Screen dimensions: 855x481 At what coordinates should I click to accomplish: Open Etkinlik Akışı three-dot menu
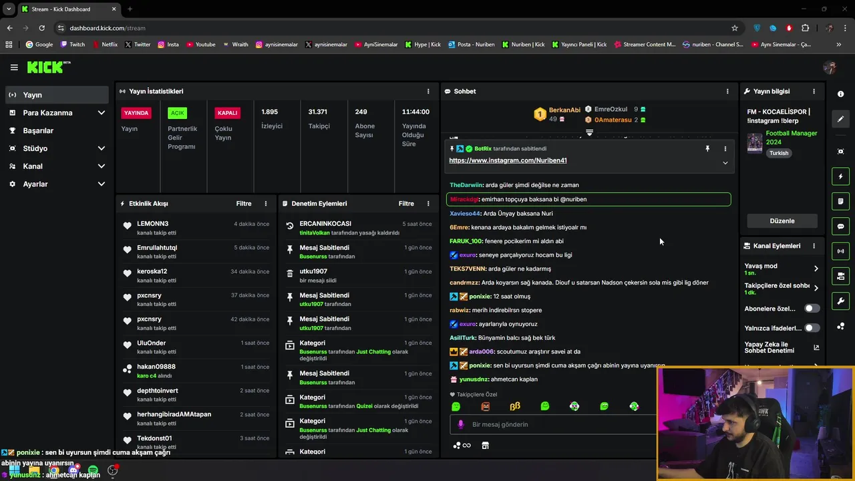tap(266, 204)
